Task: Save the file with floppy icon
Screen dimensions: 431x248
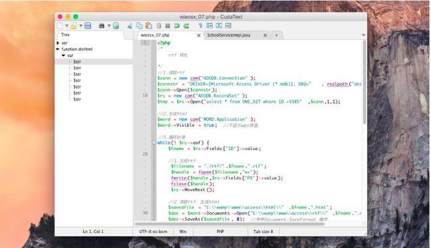Action: point(88,26)
